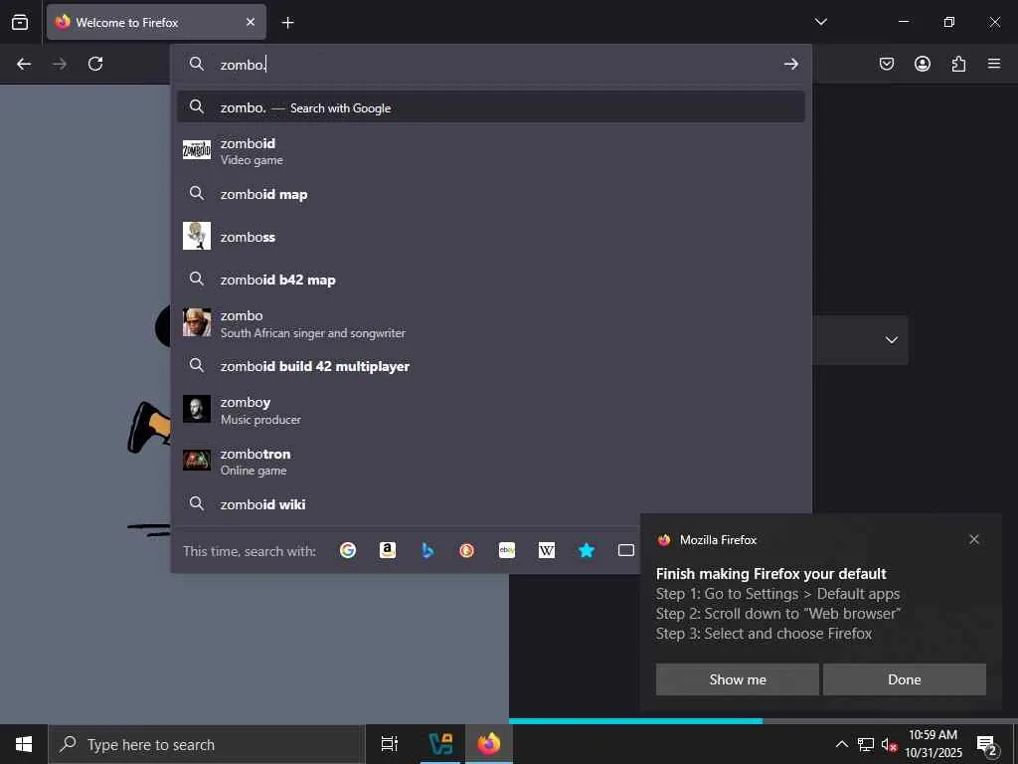Select the 'zomboid map' suggestion
Screen dimensions: 1018x764
coord(491,194)
